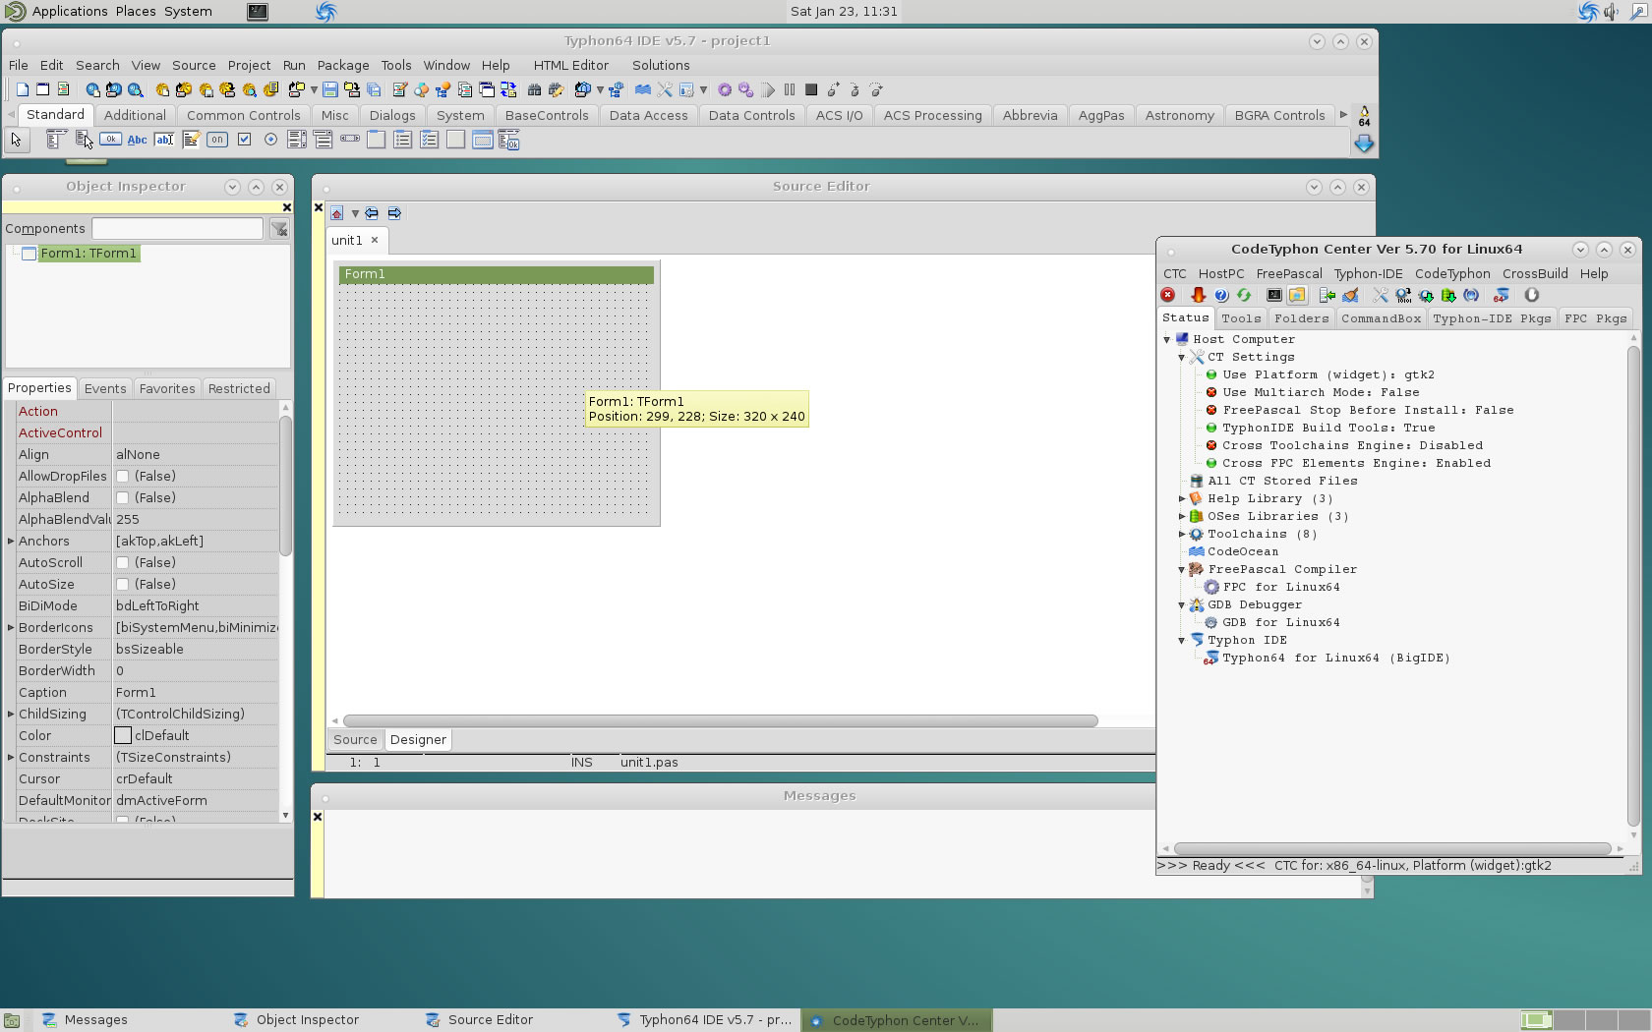Click the Object Inspector properties vertical scrollbar

pyautogui.click(x=286, y=486)
